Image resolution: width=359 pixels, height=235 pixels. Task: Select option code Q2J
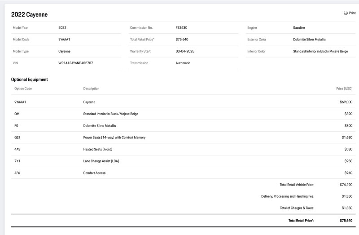17,137
